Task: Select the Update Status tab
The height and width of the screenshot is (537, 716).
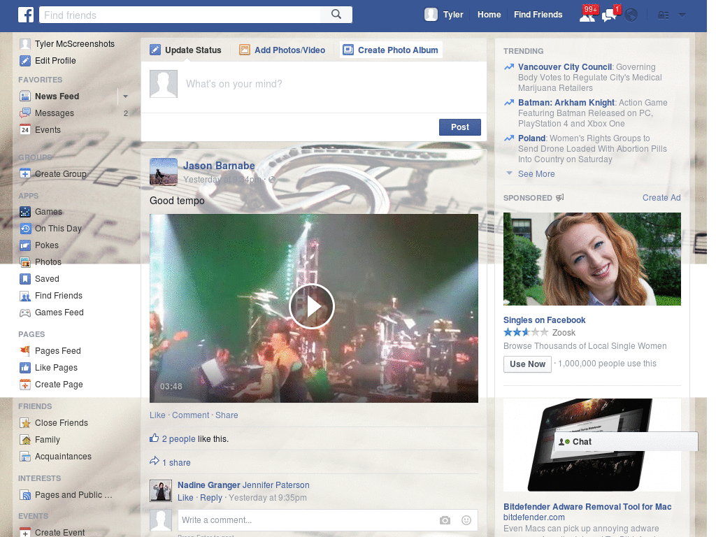Action: tap(186, 50)
